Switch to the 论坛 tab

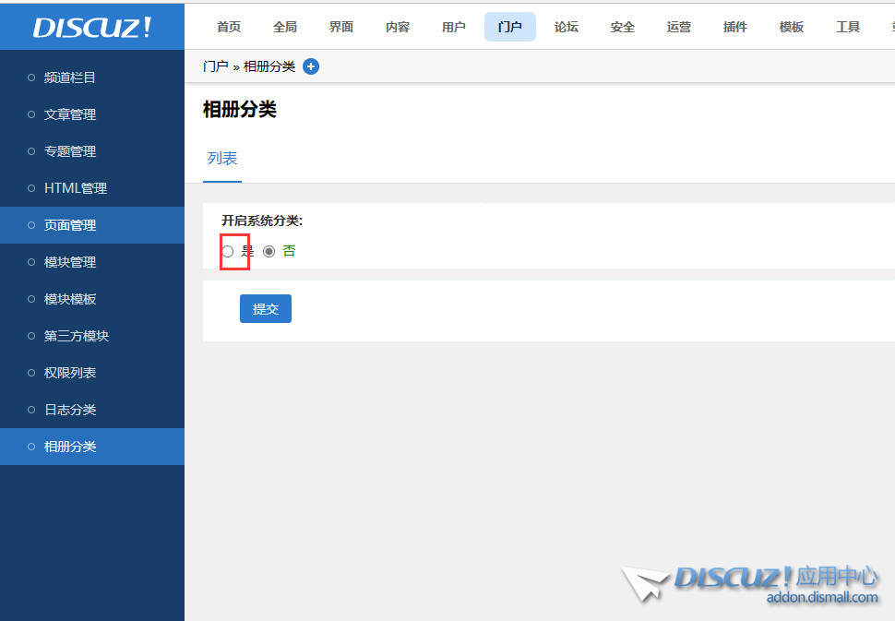(566, 26)
